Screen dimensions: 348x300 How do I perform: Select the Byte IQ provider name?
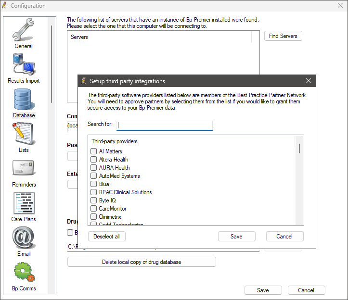pos(107,200)
